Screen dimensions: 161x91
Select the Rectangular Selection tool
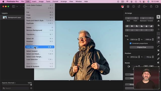point(158,34)
